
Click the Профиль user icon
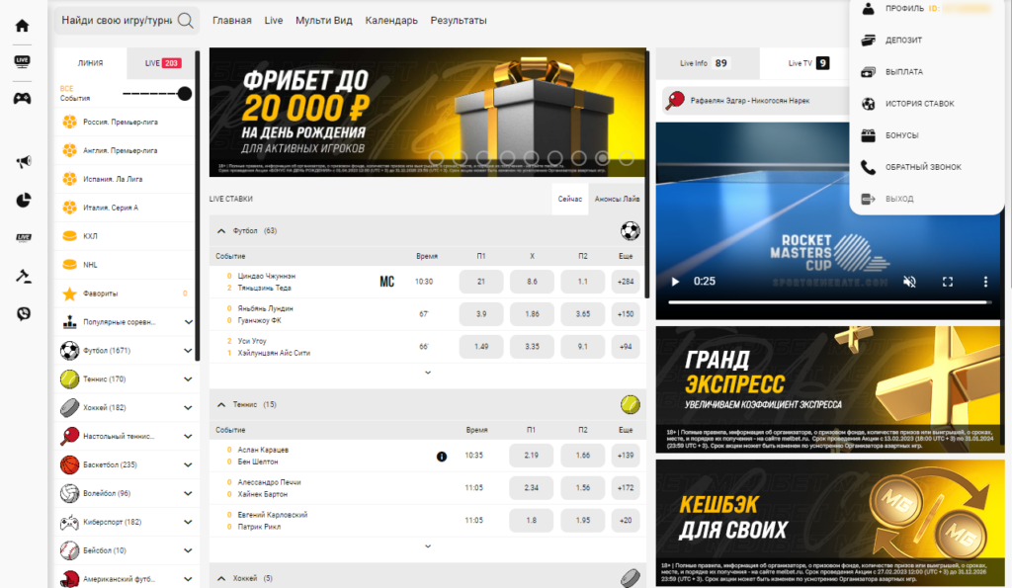point(868,8)
